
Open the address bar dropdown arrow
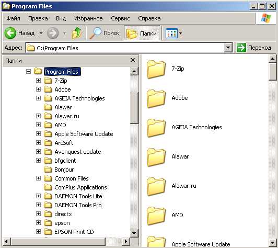[228, 48]
